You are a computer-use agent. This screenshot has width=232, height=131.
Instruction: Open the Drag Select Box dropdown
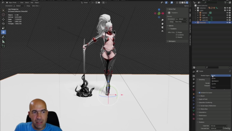[x=36, y=6]
